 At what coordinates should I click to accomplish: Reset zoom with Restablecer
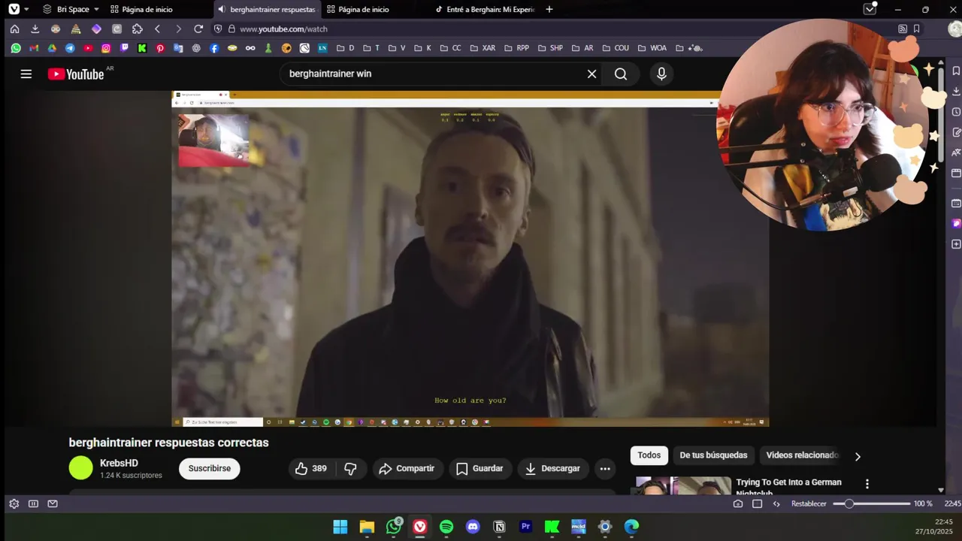point(809,503)
